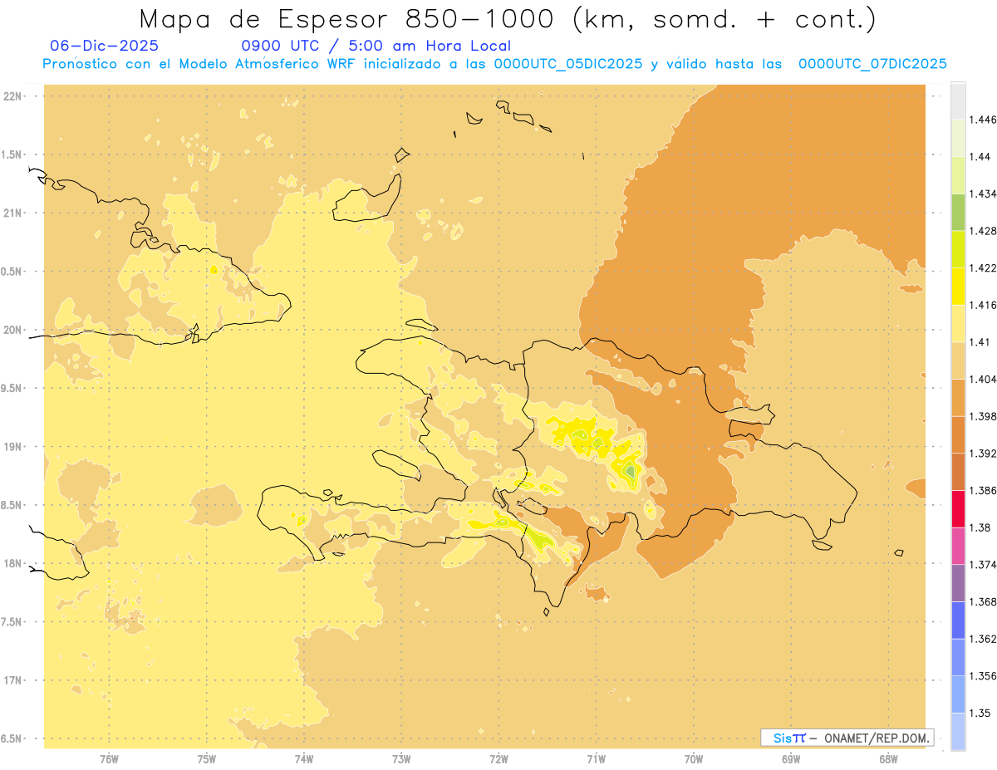997x770 pixels.
Task: Click the legend value '1.422'
Action: (985, 267)
